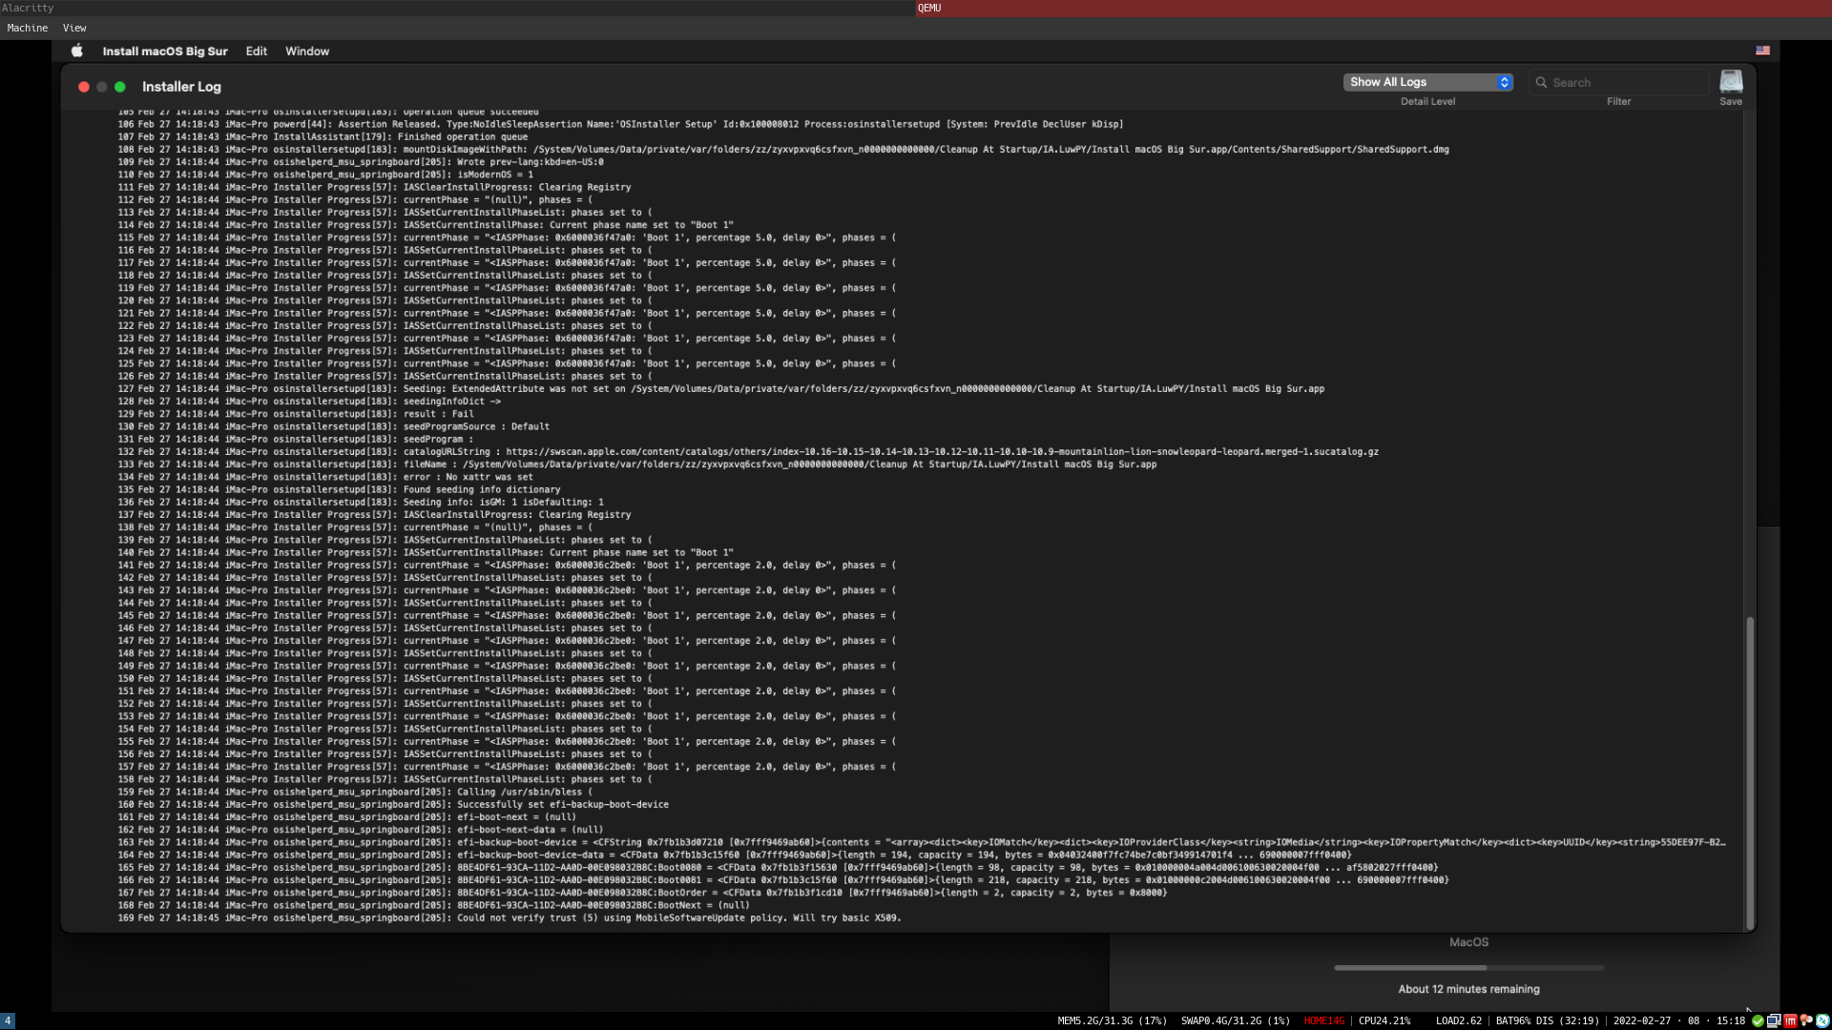Open the Machine menu
The image size is (1832, 1030).
point(27,28)
